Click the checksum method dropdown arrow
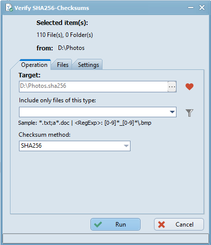Viewport: 211px width, 245px height. coord(126,146)
